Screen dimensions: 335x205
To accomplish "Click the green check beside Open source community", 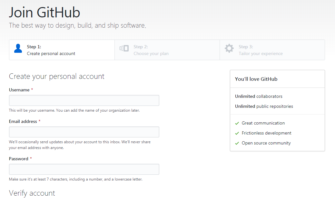I will point(237,143).
